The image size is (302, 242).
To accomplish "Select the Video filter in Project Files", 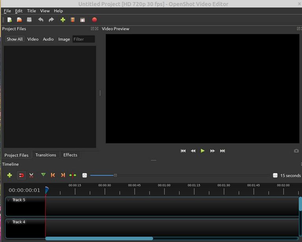I will coord(33,39).
